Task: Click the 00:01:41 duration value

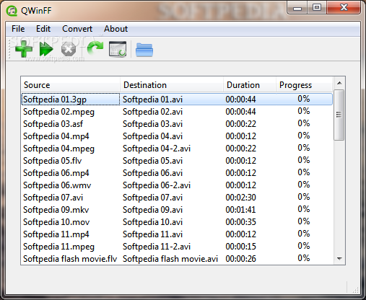Action: point(240,210)
